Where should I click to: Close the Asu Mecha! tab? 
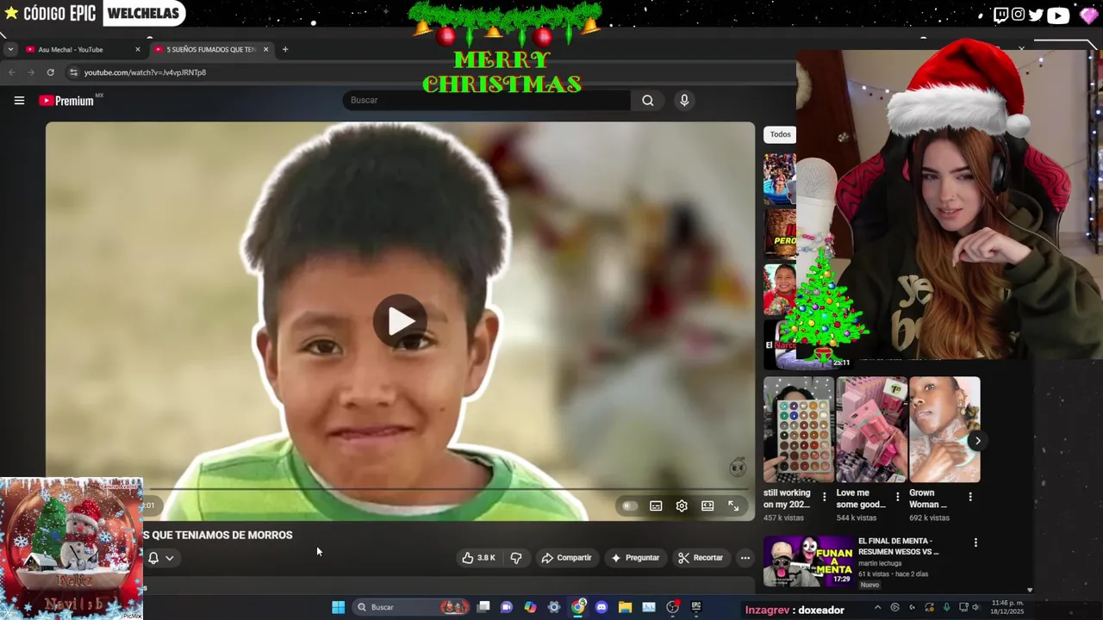(x=137, y=50)
